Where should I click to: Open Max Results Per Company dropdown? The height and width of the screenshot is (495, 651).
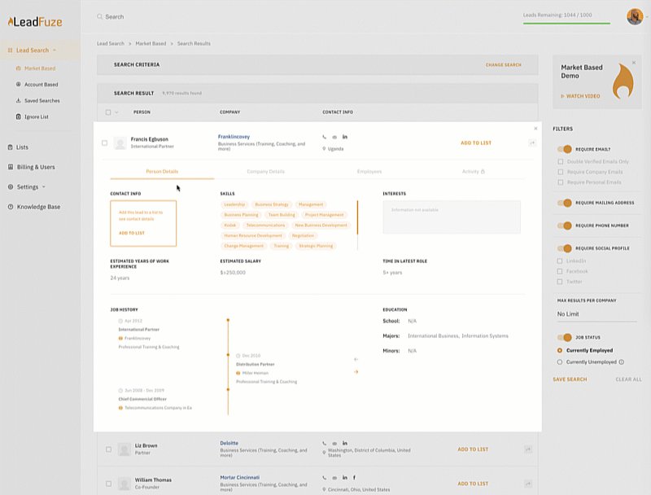point(596,314)
